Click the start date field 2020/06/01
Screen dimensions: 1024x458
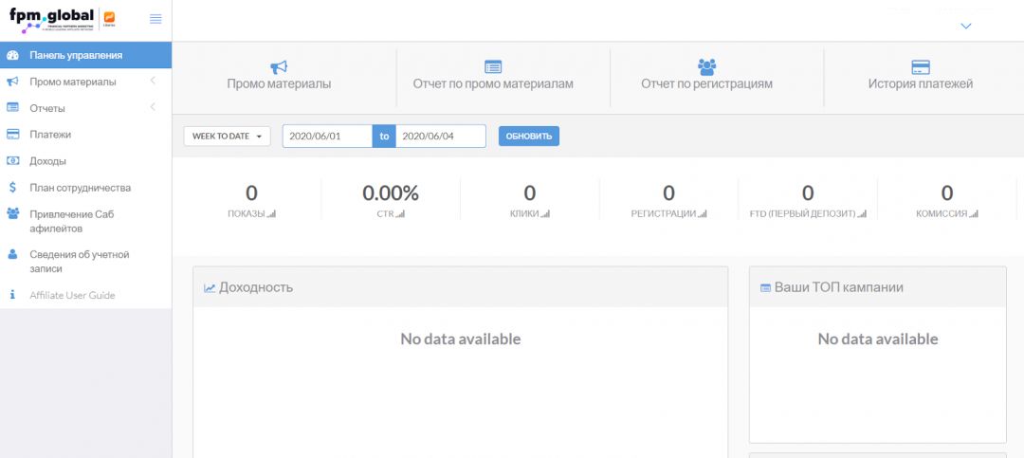[x=327, y=136]
